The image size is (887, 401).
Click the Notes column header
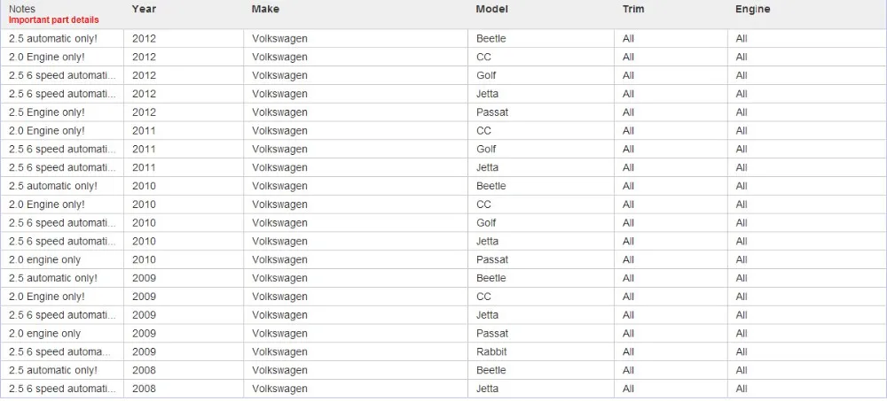(21, 9)
